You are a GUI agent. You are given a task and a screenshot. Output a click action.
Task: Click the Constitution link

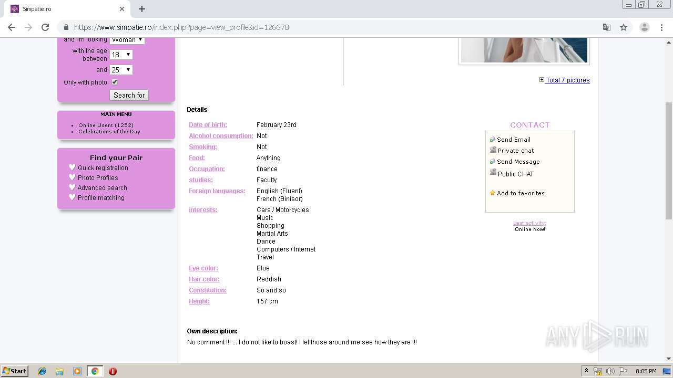click(x=208, y=290)
